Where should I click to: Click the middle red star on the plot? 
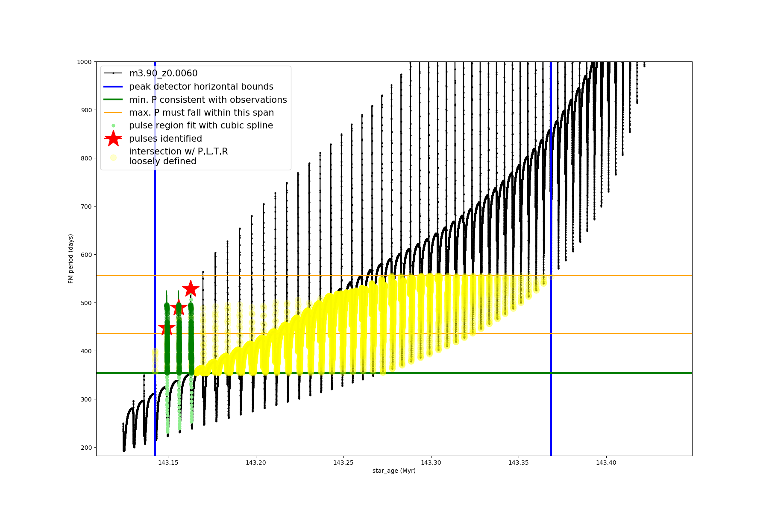(x=179, y=308)
